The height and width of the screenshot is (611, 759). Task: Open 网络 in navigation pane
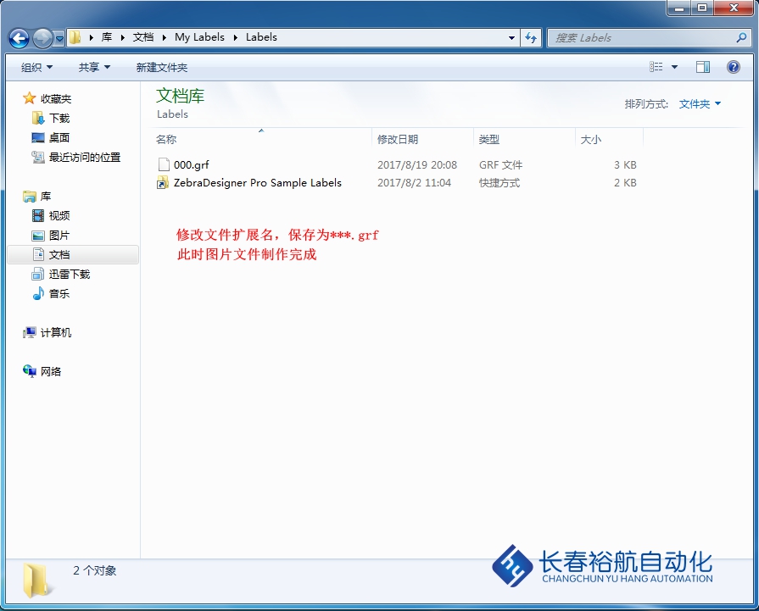pos(51,371)
